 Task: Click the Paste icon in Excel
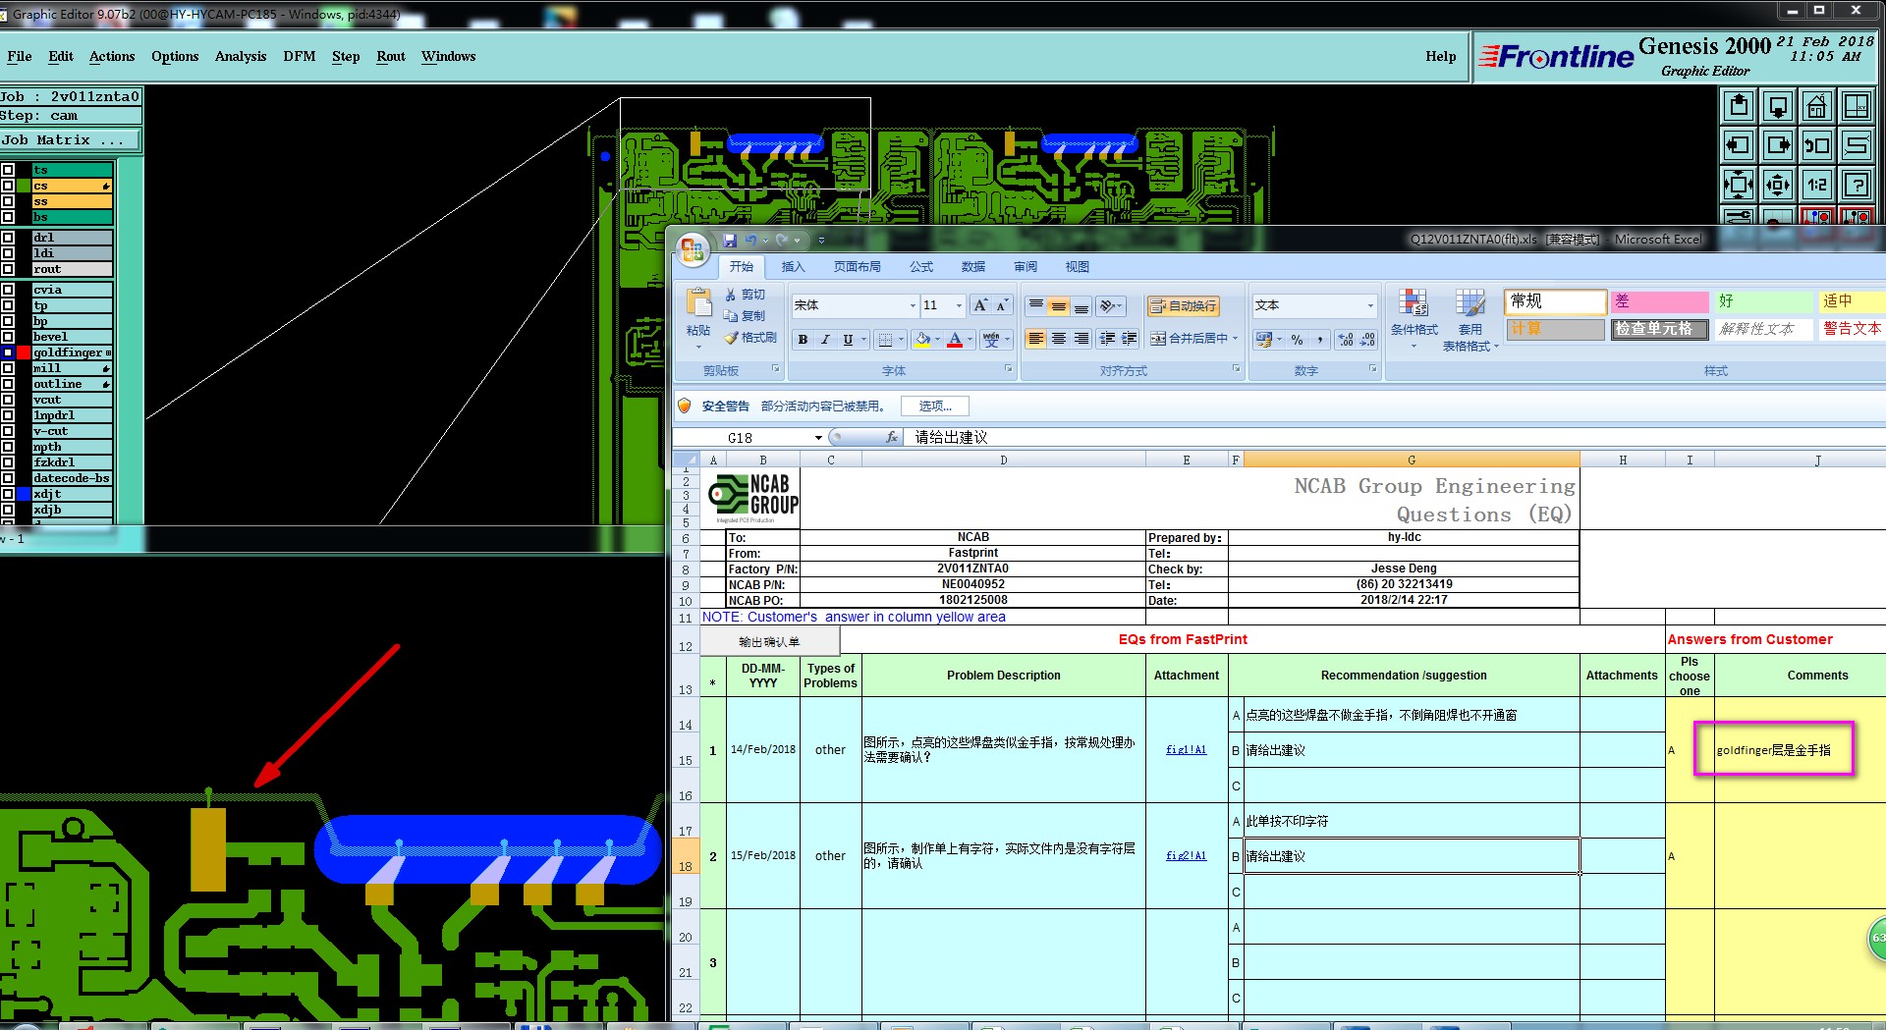(x=698, y=303)
